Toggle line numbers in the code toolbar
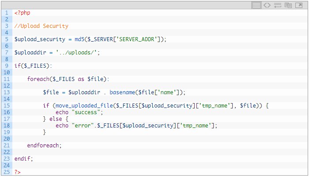Image resolution: width=309 pixels, height=177 pixels. (x=256, y=5)
